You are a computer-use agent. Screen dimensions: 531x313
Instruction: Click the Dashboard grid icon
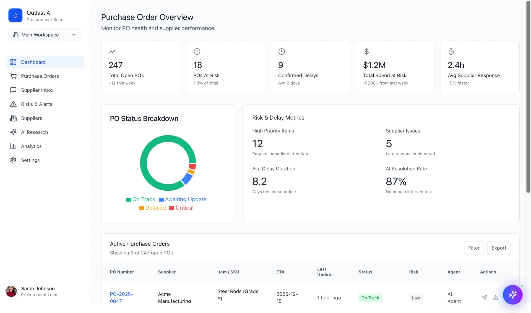click(13, 62)
